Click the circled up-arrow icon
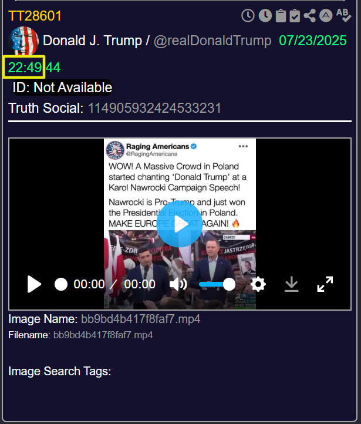 pos(326,16)
